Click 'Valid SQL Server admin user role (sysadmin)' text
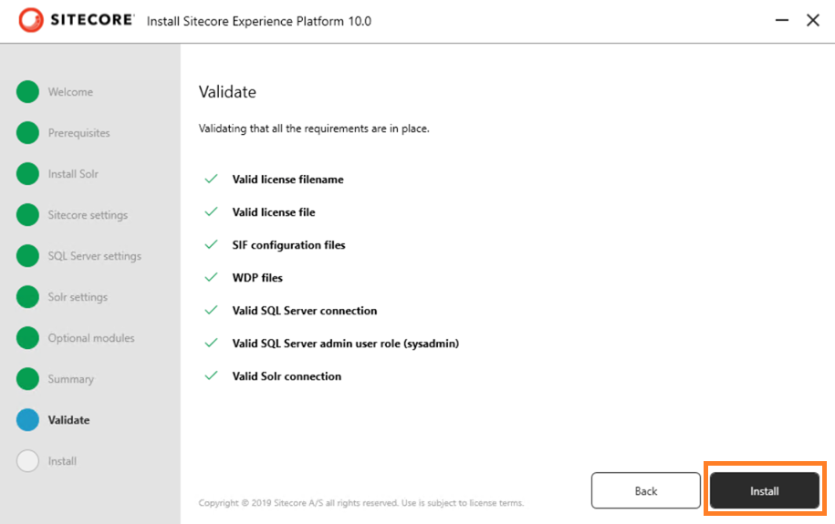 tap(346, 344)
